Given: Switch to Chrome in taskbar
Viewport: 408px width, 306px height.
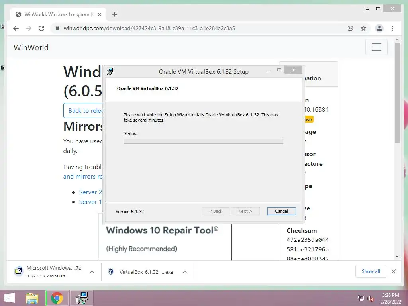Looking at the screenshot, I should coord(57,298).
